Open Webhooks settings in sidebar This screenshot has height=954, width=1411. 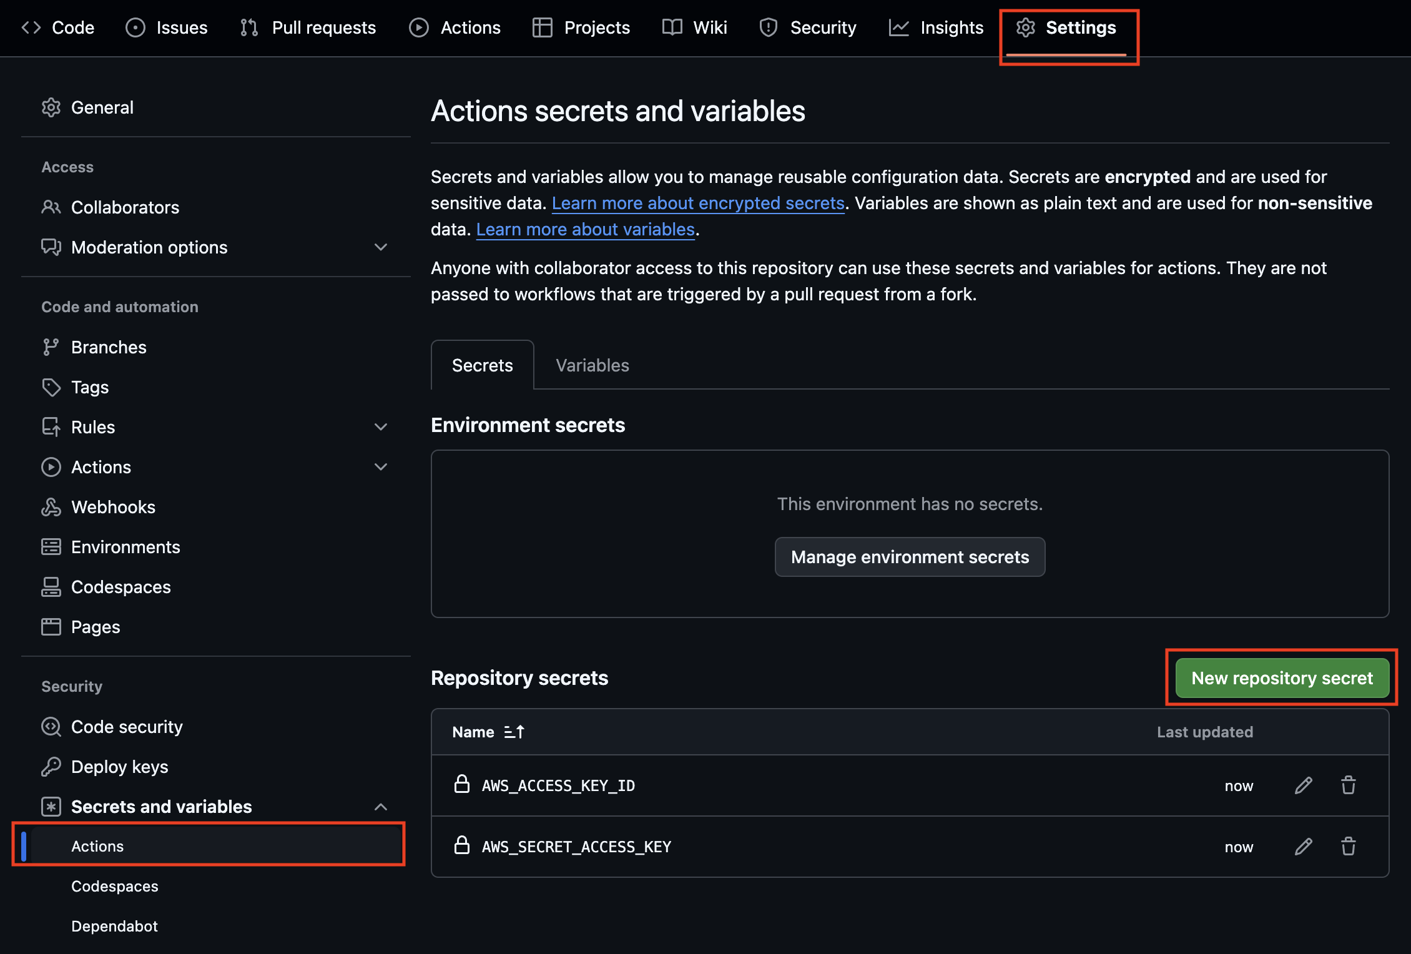point(113,507)
